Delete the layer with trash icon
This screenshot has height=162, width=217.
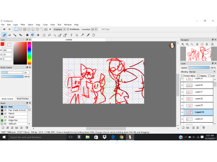click(203, 128)
